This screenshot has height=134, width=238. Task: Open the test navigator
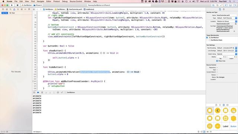pyautogui.click(x=18, y=9)
